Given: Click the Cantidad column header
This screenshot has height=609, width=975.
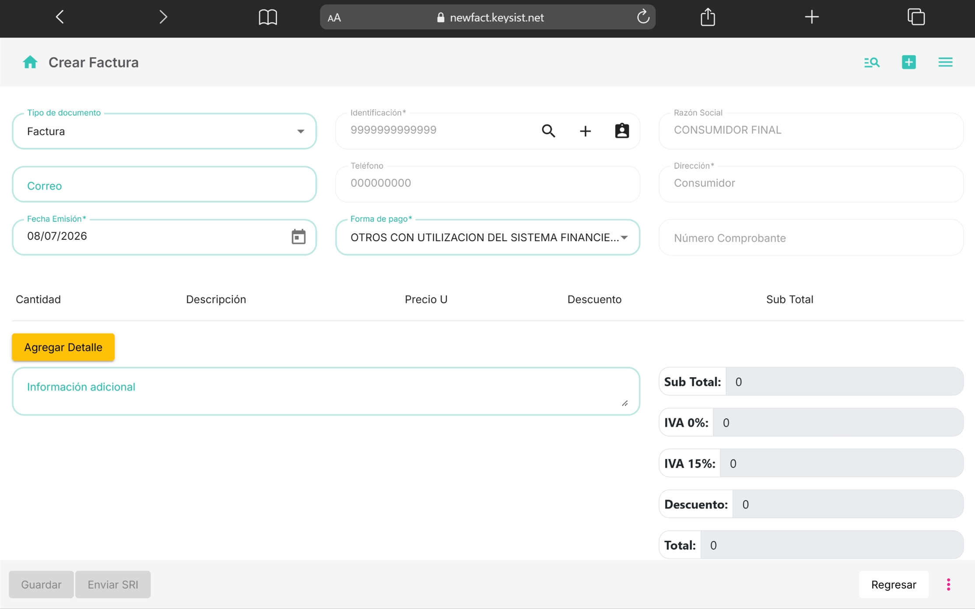Looking at the screenshot, I should tap(38, 299).
